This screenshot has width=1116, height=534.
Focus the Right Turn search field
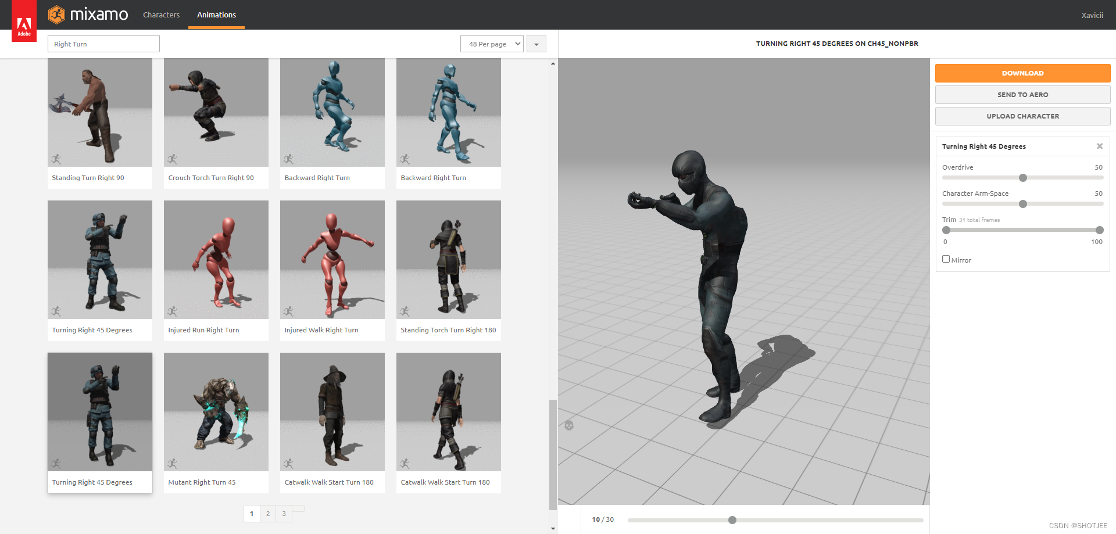(103, 44)
